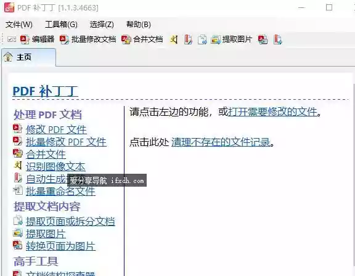The height and width of the screenshot is (276, 355).
Task: Open the 帮助(B) menu
Action: pos(139,25)
